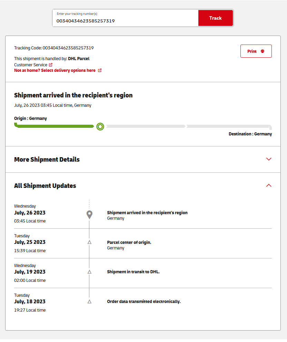Click the printer icon in Print button
This screenshot has width=287, height=342.
click(263, 51)
